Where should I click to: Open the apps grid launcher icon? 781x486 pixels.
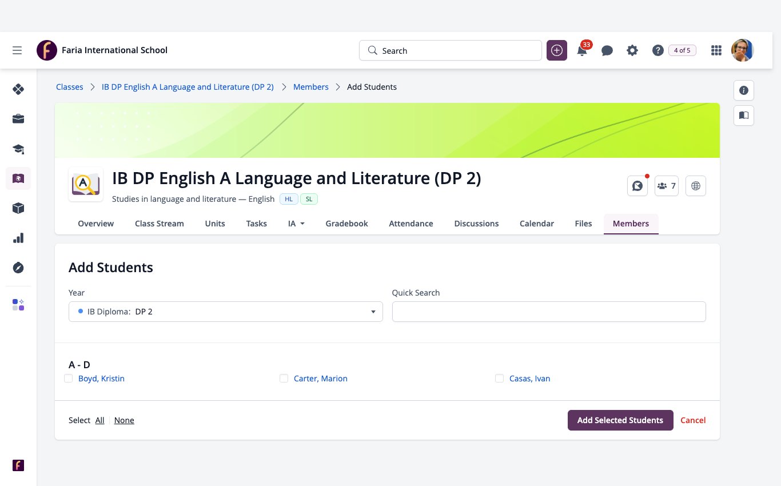coord(716,50)
